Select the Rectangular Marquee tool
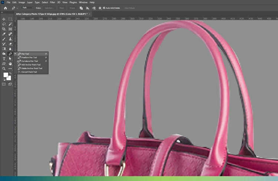Image resolution: width=278 pixels, height=181 pixels. point(10,19)
